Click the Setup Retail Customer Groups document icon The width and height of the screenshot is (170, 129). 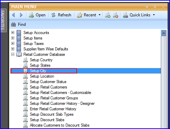click(25, 98)
